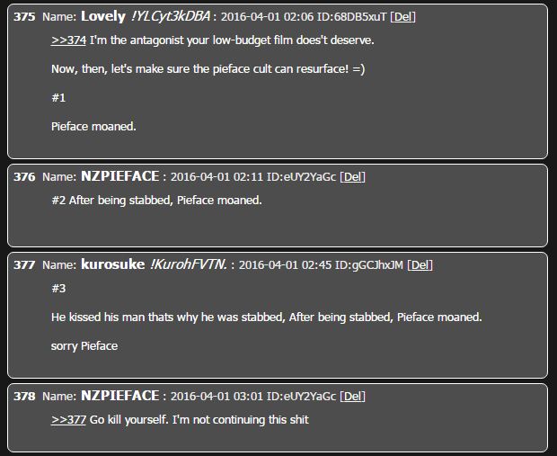The image size is (557, 456).
Task: Click post number 375
Action: click(x=24, y=17)
